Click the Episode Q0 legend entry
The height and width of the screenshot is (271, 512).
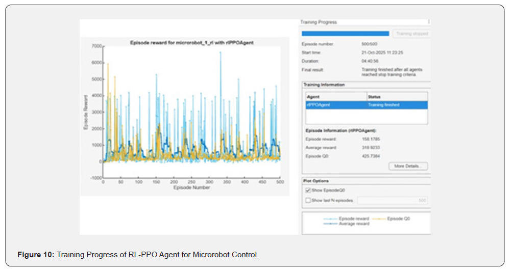point(391,219)
